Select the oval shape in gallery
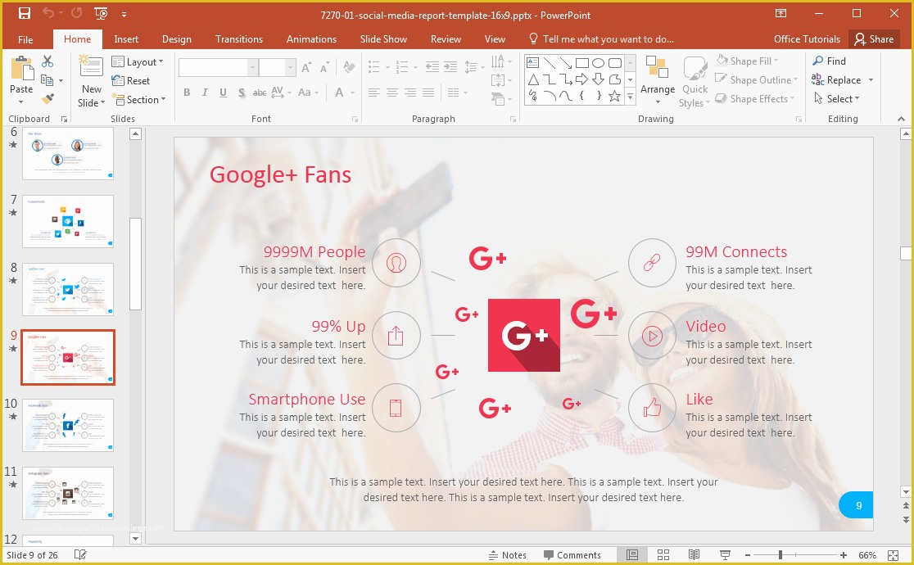The image size is (914, 565). pos(598,62)
